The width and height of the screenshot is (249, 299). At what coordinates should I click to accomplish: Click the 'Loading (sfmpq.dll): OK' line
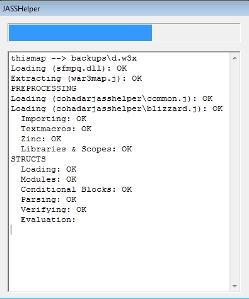69,68
